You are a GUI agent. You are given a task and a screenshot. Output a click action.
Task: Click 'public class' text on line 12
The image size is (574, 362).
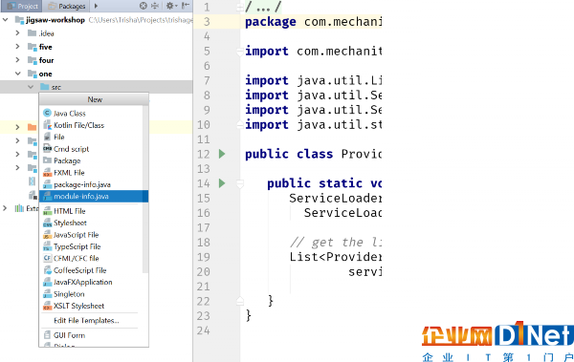(x=289, y=154)
